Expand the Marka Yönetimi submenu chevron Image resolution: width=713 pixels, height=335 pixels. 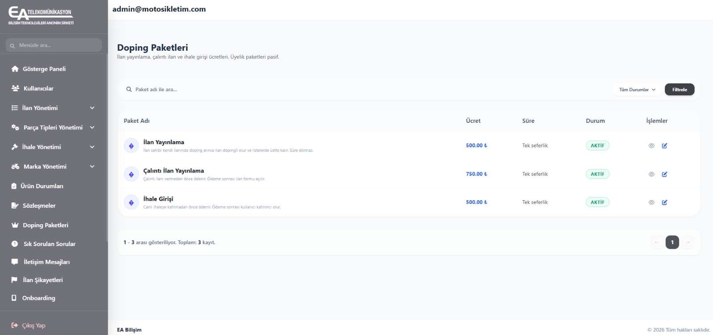pyautogui.click(x=92, y=167)
